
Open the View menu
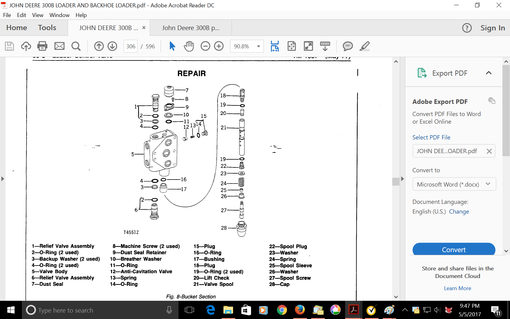coord(38,15)
